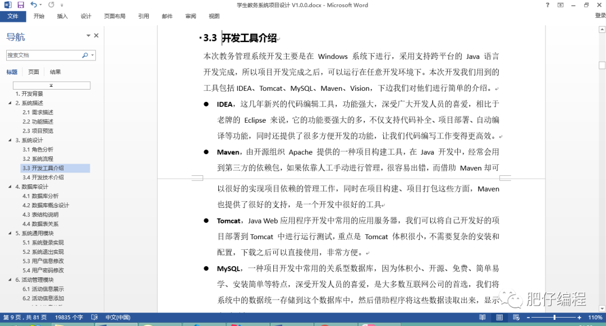Open the 引用 ribbon tab
This screenshot has width=606, height=326.
click(144, 16)
